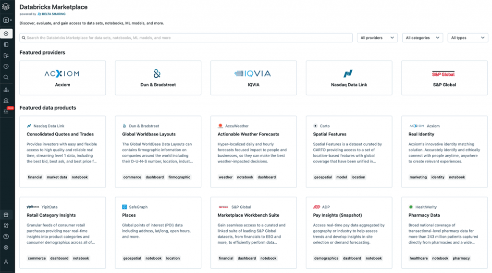Open the Dun & Bradstreet provider card
The height and width of the screenshot is (273, 492).
158,78
